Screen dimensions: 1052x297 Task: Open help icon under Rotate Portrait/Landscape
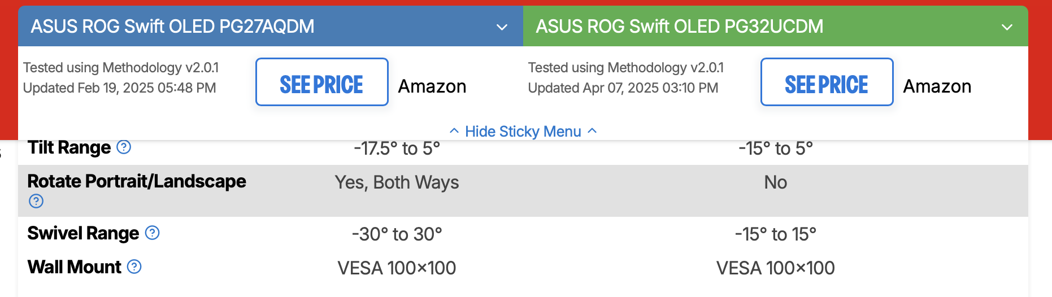point(36,201)
